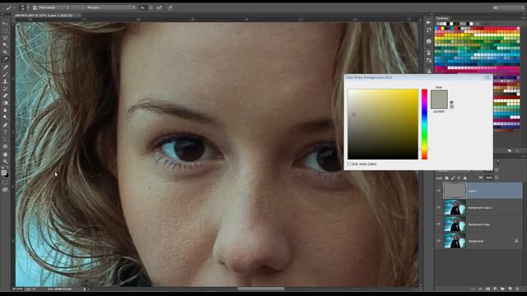Pick a color in the saturation field
The width and height of the screenshot is (527, 296).
click(x=383, y=124)
